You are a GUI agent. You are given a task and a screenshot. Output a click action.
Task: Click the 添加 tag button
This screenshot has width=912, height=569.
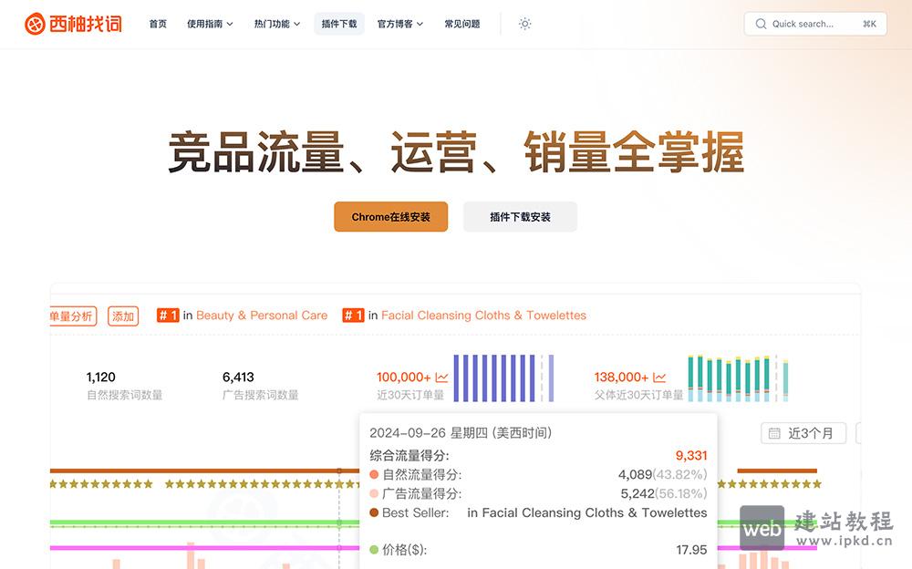tap(123, 316)
